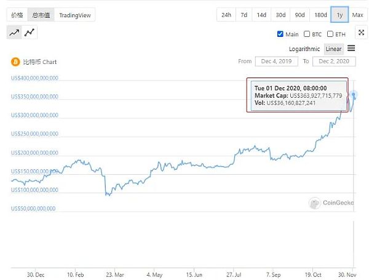Click the orange Bitcoin logo icon
The height and width of the screenshot is (280, 369).
[x=15, y=62]
